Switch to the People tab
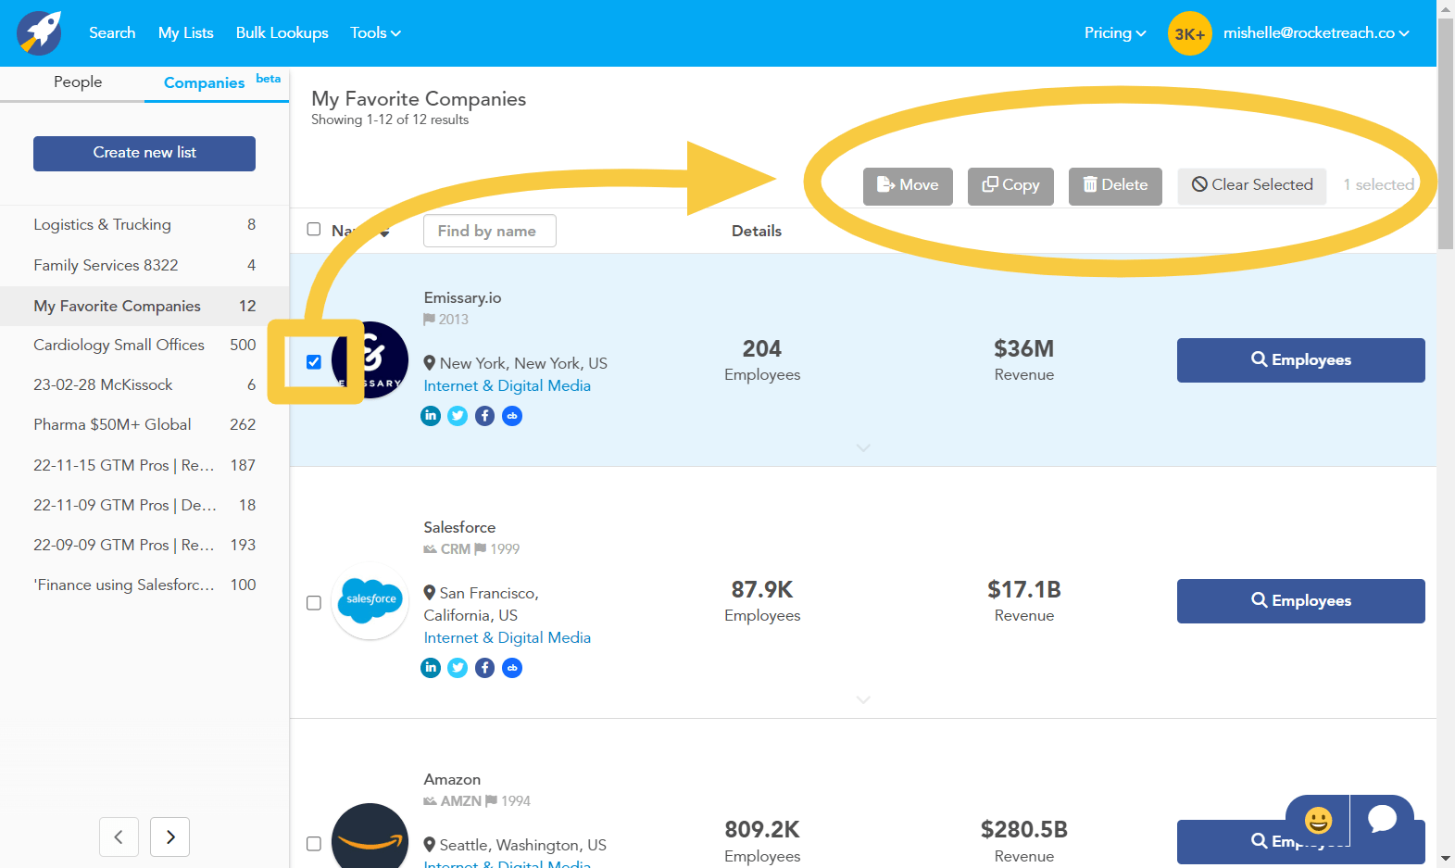The image size is (1455, 868). pos(78,82)
